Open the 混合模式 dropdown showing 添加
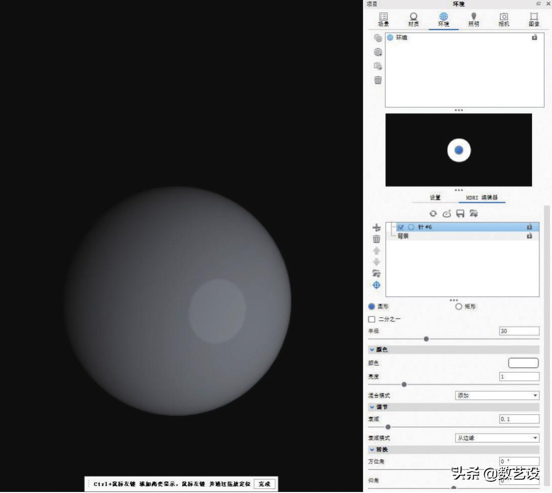The height and width of the screenshot is (493, 552). [496, 395]
